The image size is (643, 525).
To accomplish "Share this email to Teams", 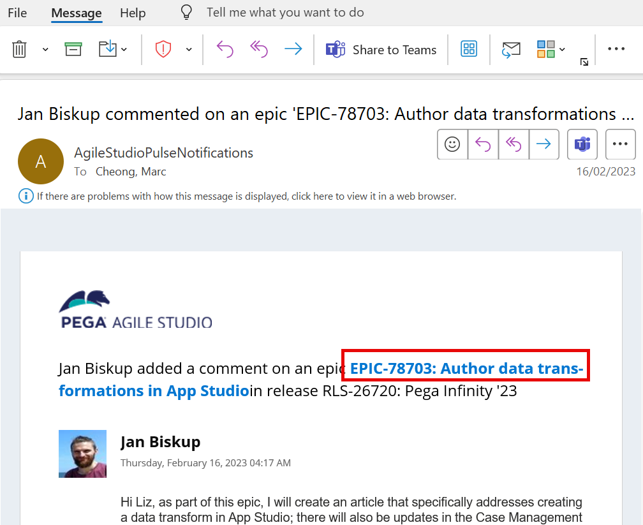I will (381, 50).
